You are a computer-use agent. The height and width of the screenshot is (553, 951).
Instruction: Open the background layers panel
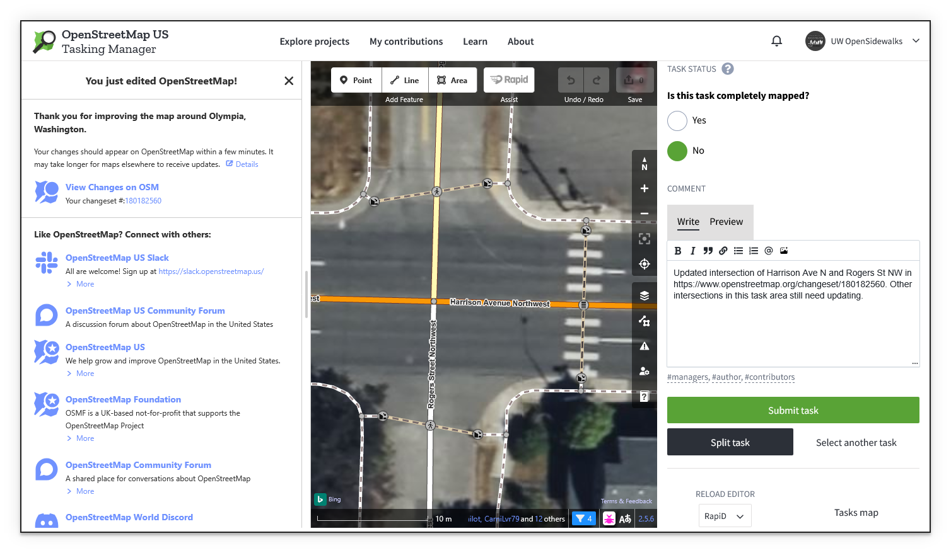[x=644, y=295]
